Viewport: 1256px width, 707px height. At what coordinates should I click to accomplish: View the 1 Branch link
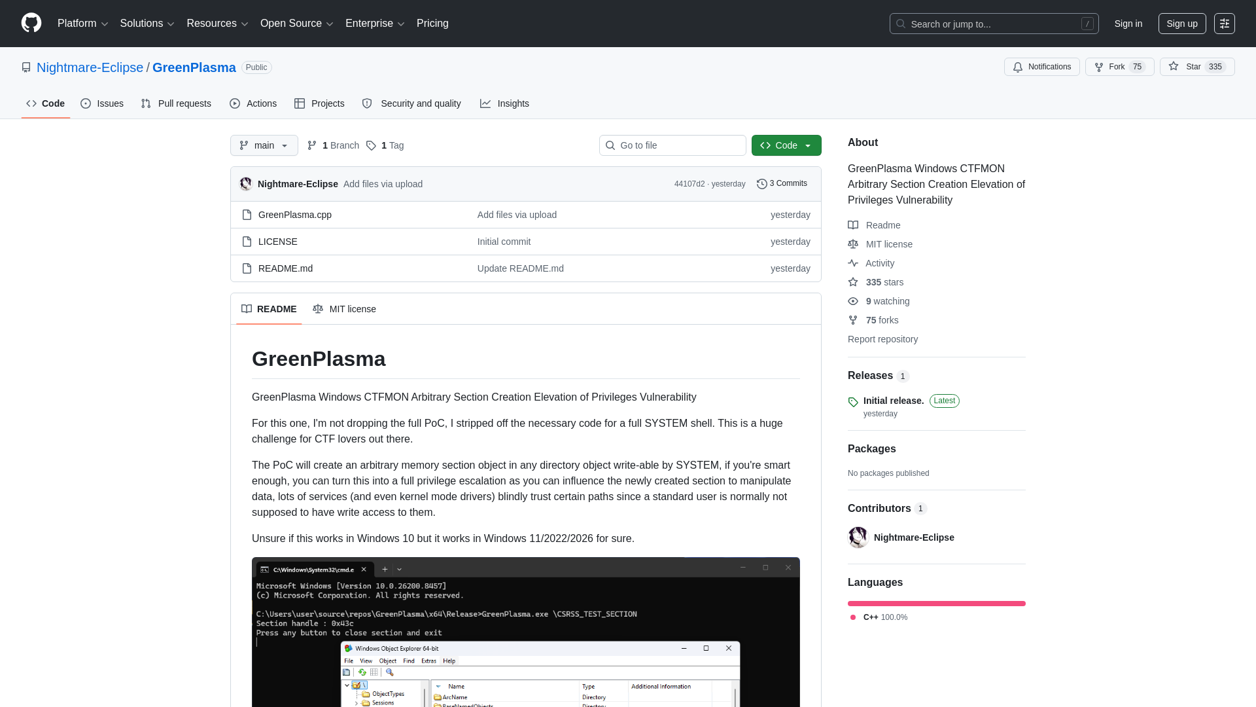pyautogui.click(x=333, y=145)
